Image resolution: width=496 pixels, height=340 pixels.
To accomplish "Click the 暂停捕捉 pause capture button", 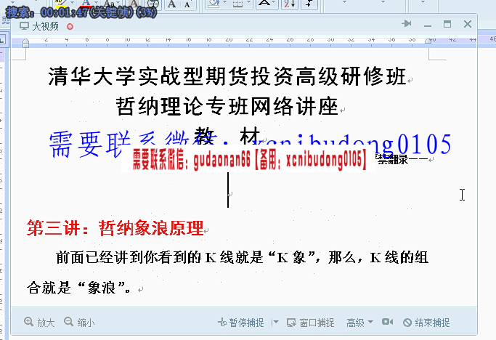I will 241,323.
